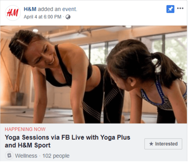Mark yourself as Interested in the event
Screen dimensions: 188x162
(164, 144)
